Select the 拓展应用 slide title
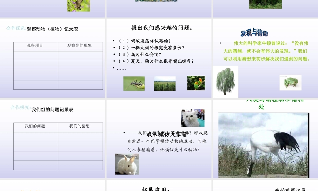The image size is (318, 191). [156, 189]
